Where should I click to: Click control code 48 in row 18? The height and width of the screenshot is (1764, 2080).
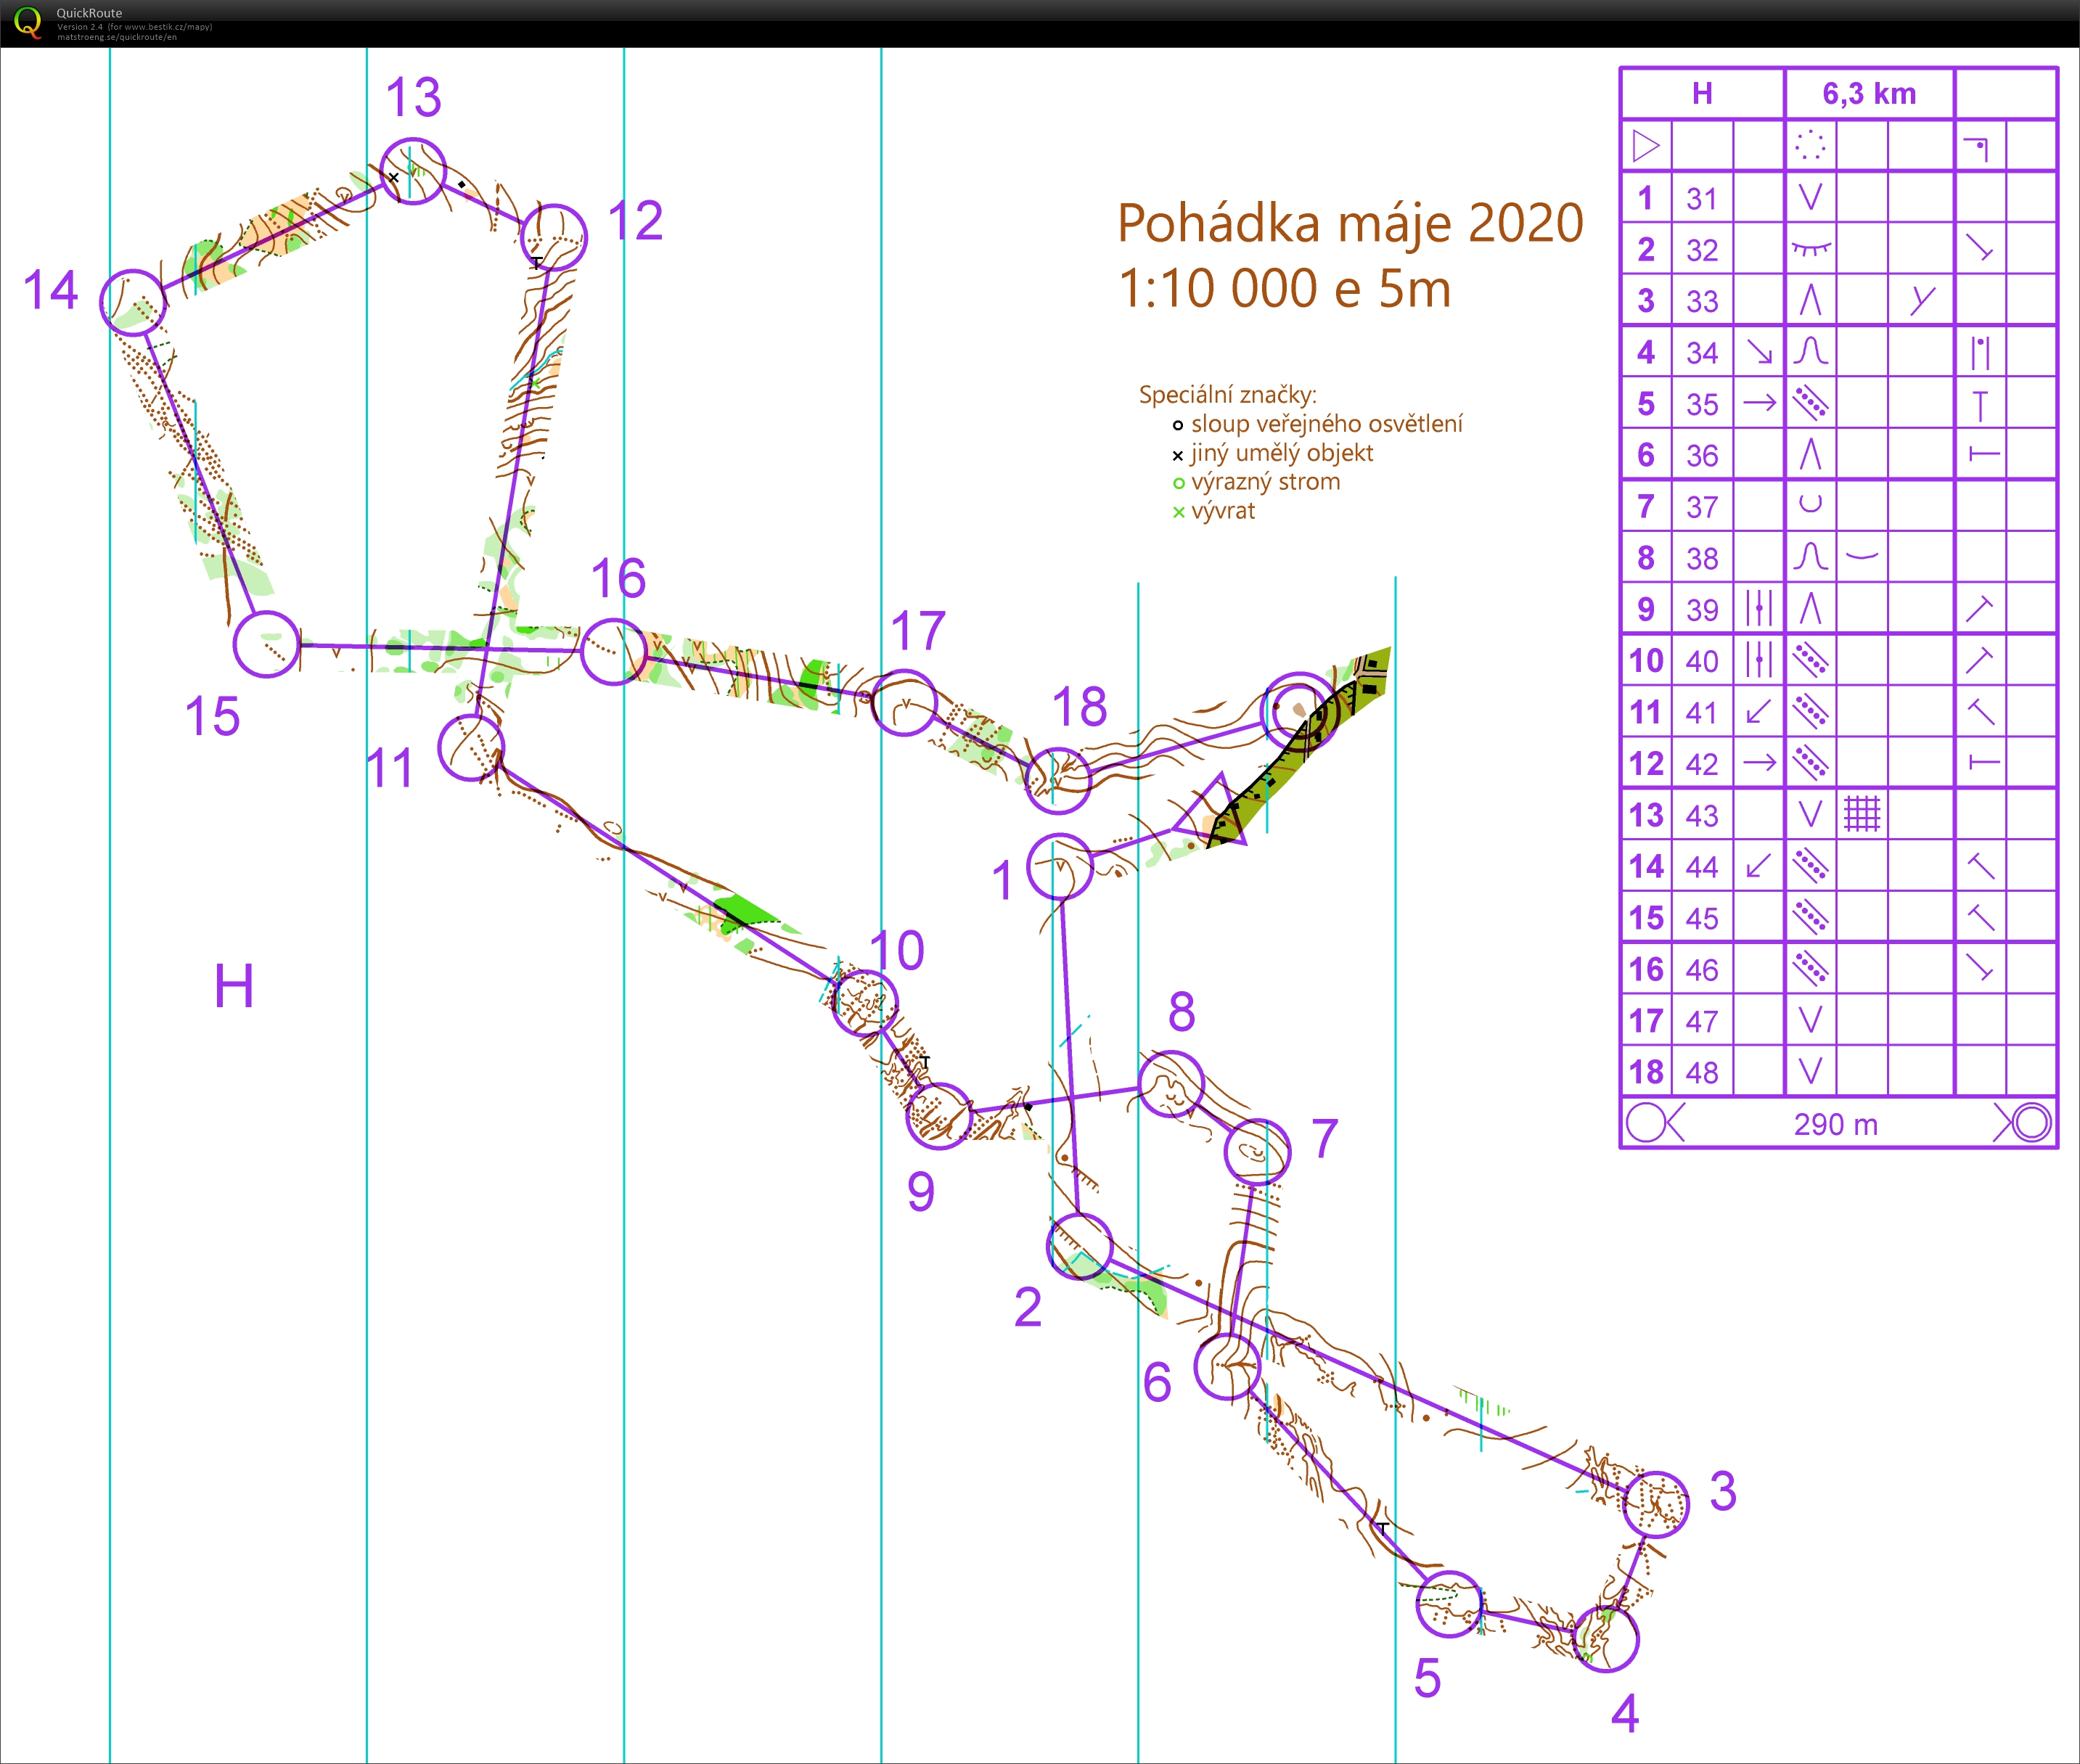(1701, 1073)
